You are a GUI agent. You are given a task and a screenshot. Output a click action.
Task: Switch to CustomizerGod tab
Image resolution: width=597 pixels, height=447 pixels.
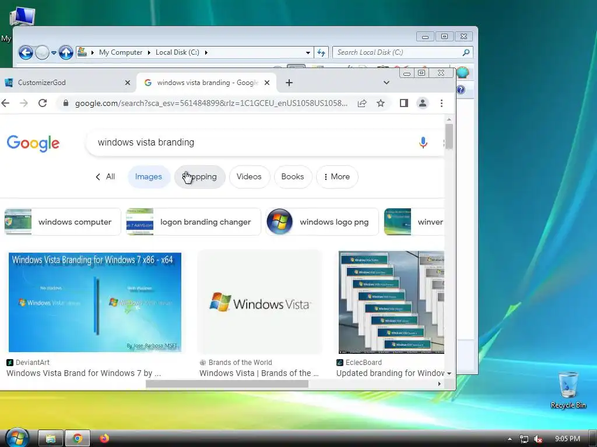click(66, 83)
